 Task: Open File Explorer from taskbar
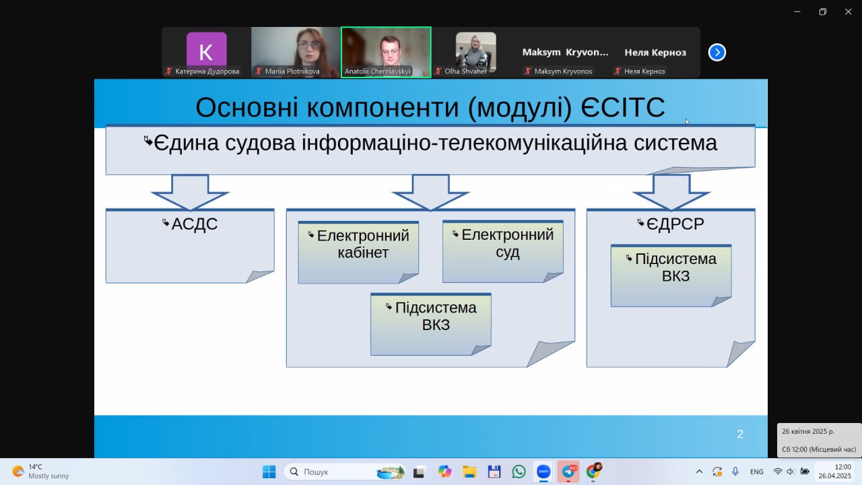(469, 472)
